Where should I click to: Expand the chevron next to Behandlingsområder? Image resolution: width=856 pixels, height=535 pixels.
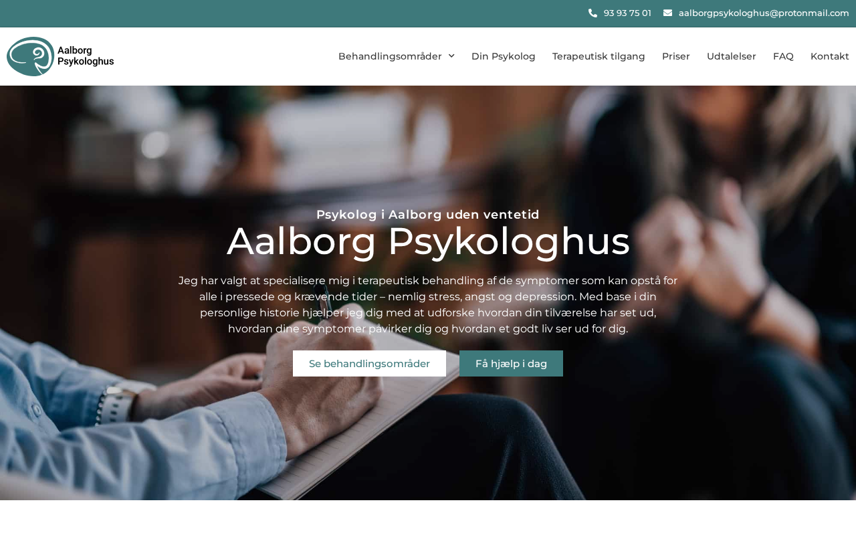tap(451, 56)
